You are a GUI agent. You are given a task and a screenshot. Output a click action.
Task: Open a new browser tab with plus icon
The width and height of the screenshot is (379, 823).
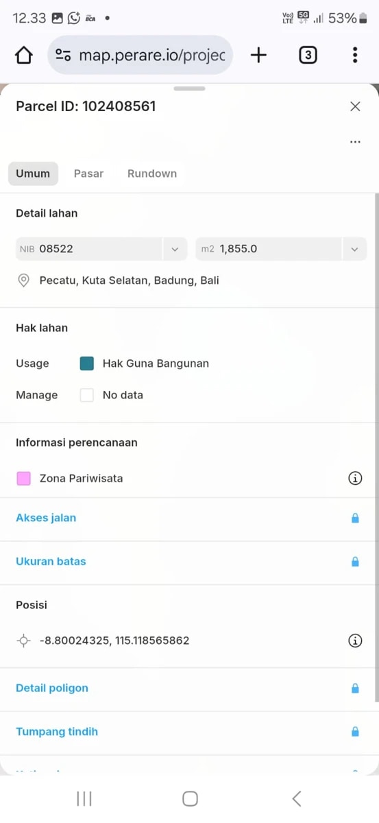point(258,56)
